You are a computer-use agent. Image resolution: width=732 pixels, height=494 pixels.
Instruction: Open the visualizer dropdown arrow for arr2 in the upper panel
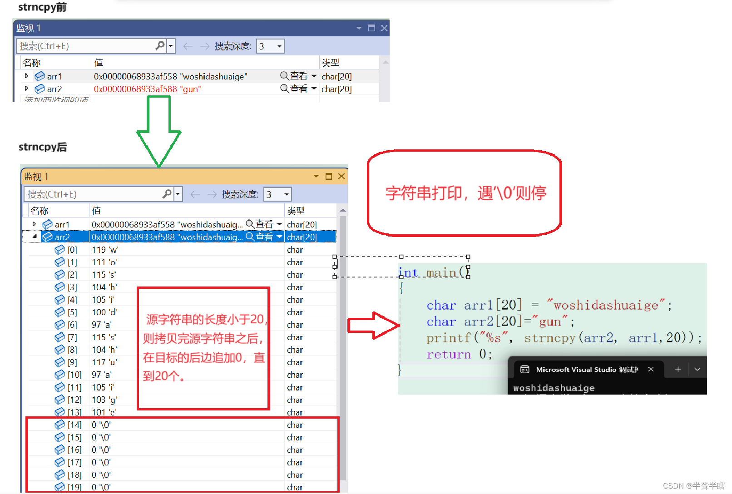coord(314,89)
